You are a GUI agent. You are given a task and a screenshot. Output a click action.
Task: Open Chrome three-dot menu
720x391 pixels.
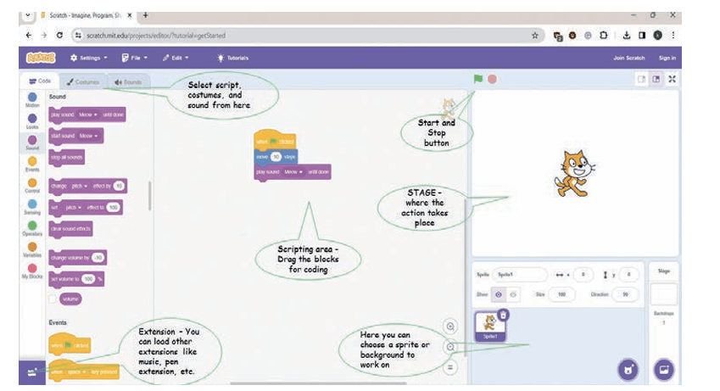tap(673, 36)
